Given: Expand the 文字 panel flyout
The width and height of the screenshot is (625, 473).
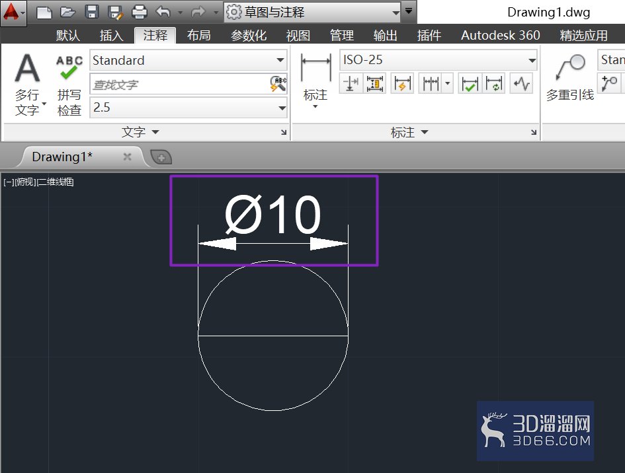Looking at the screenshot, I should (x=140, y=131).
